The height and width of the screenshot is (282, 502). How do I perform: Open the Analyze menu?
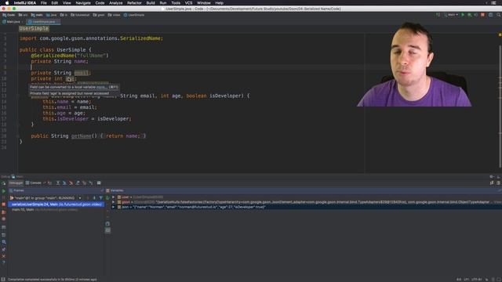[115, 3]
